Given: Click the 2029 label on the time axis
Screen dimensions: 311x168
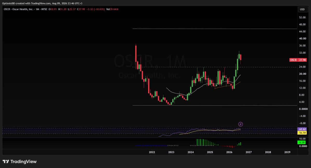Looking at the screenshot, I should [x=287, y=152].
